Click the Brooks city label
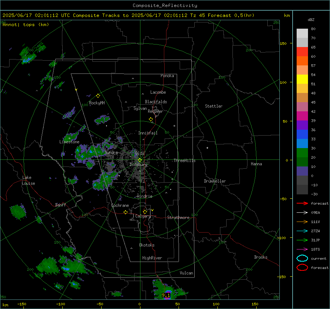The image size is (330, 309). 261,257
